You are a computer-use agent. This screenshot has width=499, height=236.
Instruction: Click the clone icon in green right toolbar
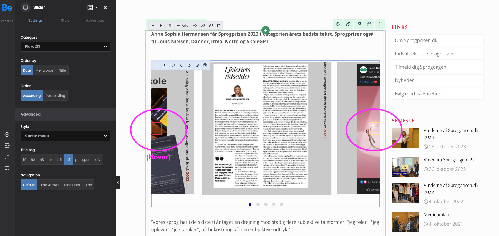(359, 24)
